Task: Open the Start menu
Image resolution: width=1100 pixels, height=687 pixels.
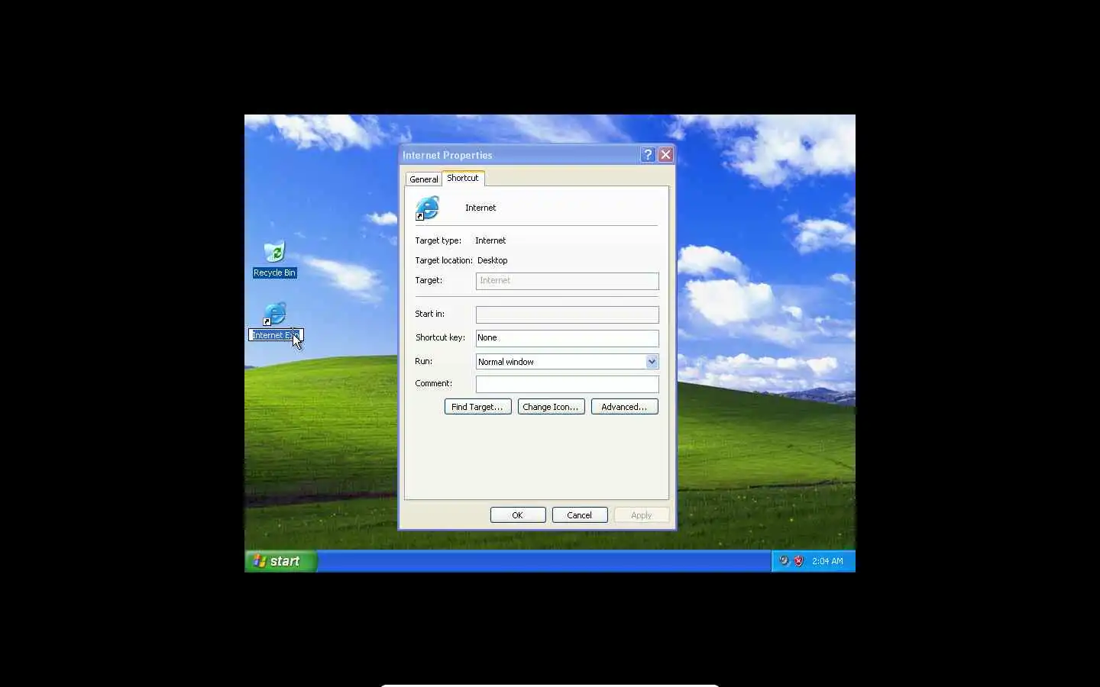Action: click(x=280, y=561)
